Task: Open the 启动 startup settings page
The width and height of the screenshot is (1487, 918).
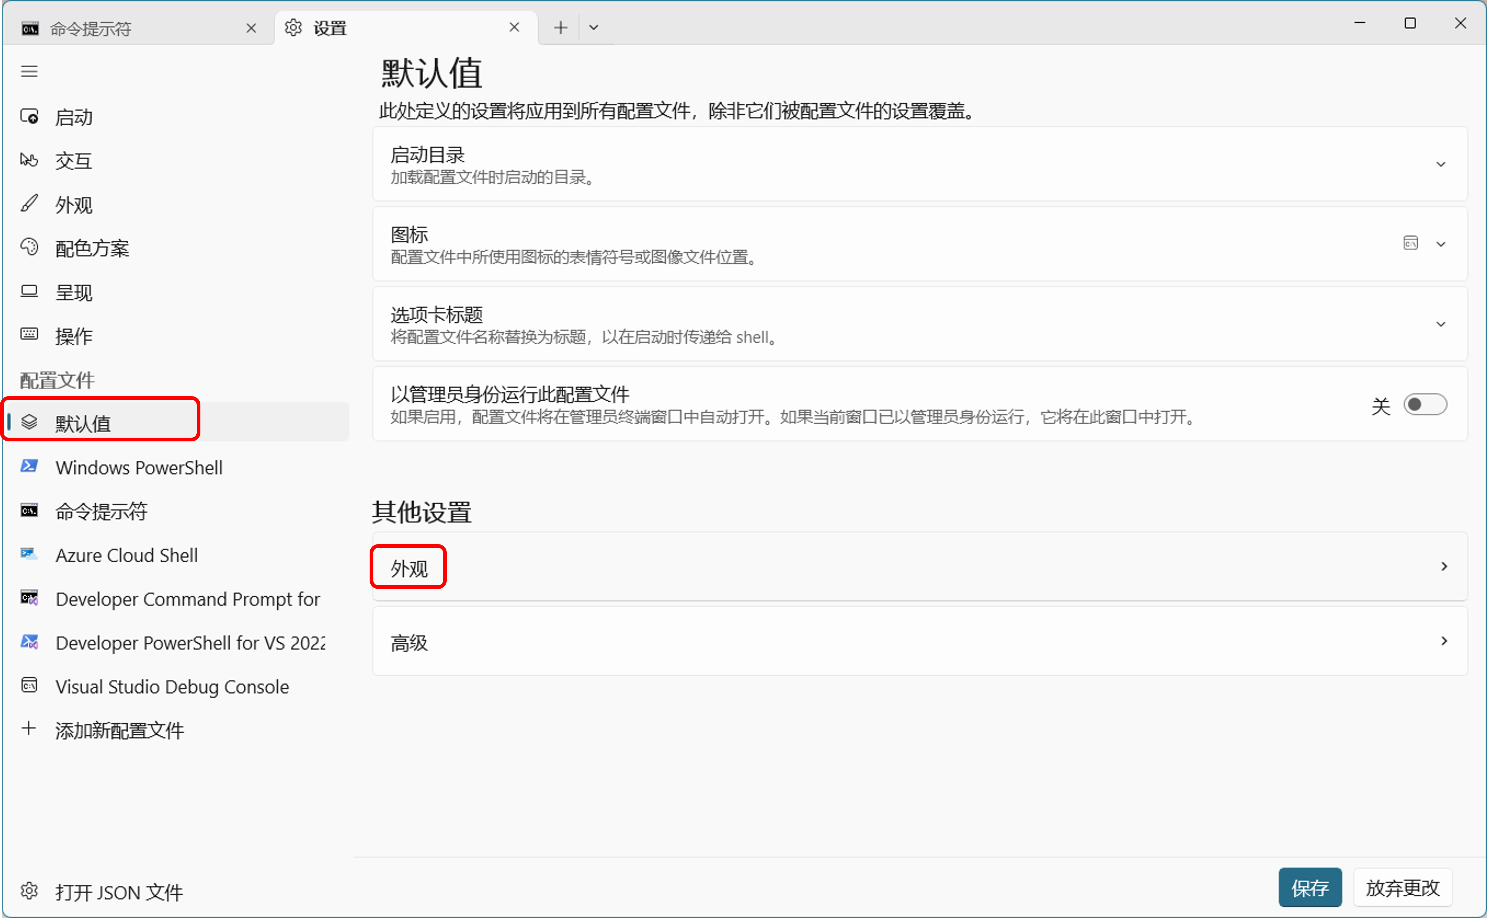Action: (73, 116)
